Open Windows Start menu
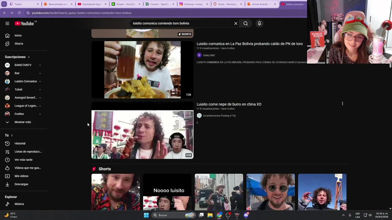Image resolution: width=392 pixels, height=220 pixels. coord(146,215)
